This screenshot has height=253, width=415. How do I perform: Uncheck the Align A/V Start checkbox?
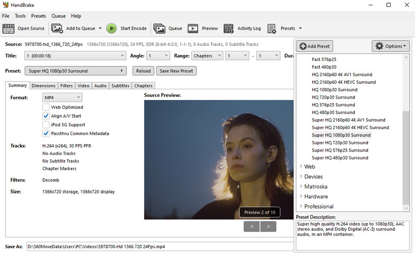click(x=46, y=116)
